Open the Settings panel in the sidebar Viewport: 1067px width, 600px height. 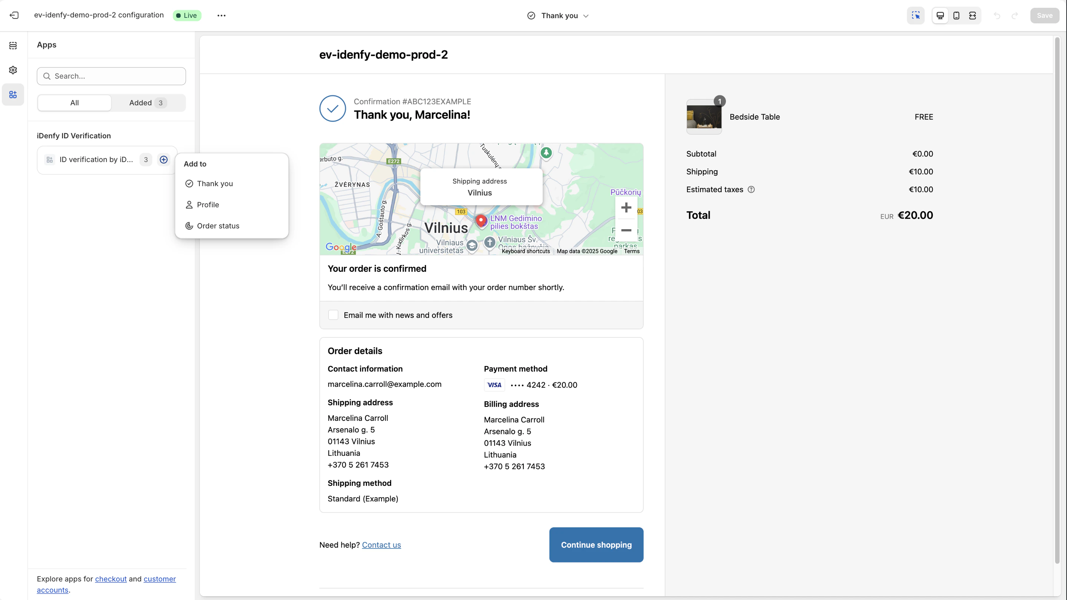tap(13, 70)
